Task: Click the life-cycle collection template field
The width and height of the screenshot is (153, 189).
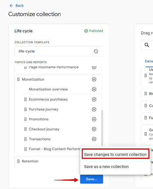Action: (x=59, y=51)
